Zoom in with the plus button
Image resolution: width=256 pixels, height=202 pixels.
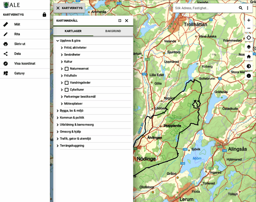[x=249, y=20]
